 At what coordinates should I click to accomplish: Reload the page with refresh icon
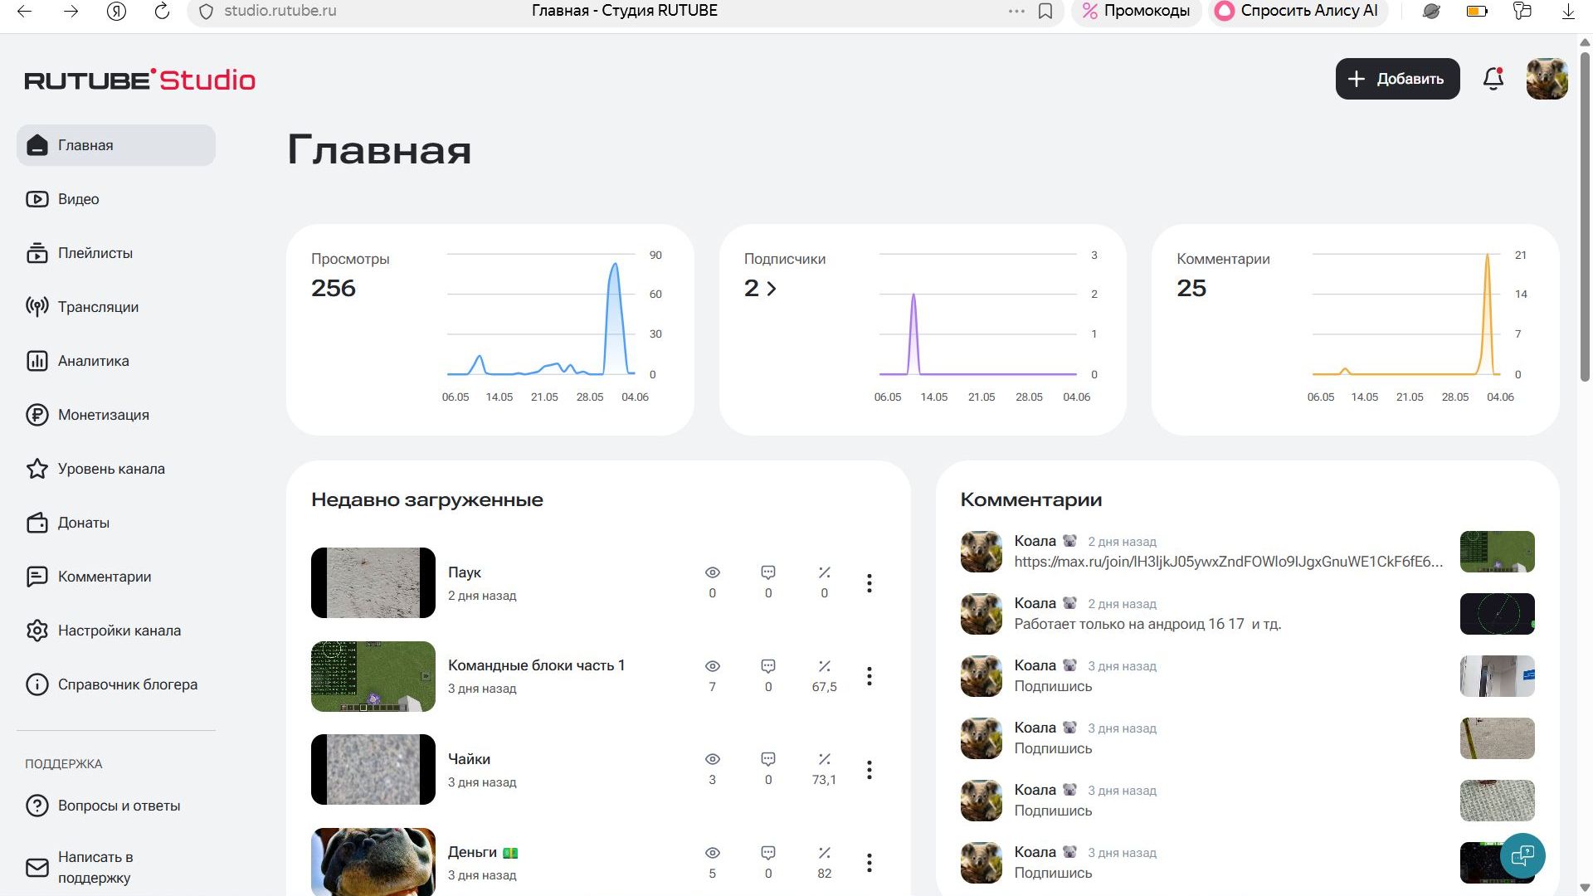[163, 11]
